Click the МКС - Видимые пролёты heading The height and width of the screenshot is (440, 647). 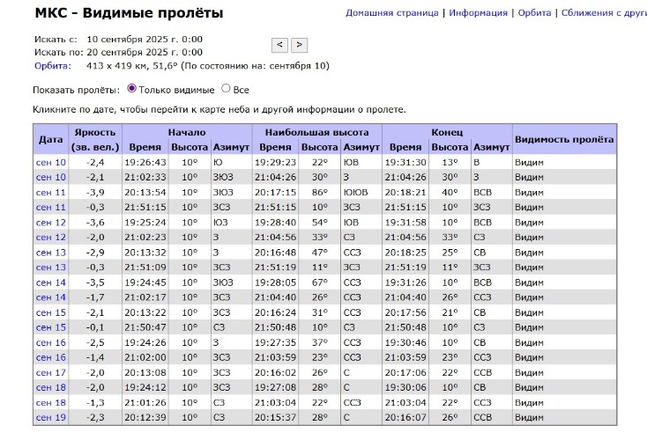(x=129, y=13)
